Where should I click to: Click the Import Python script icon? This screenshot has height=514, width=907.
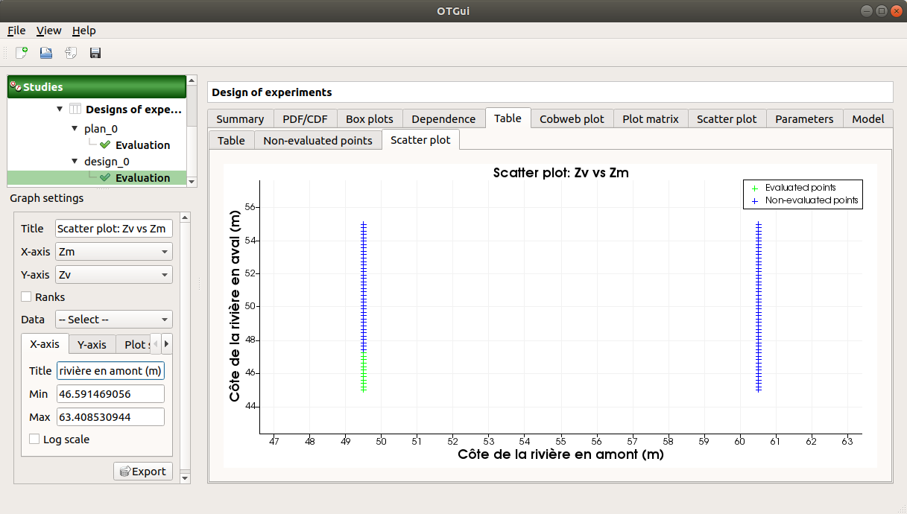71,53
